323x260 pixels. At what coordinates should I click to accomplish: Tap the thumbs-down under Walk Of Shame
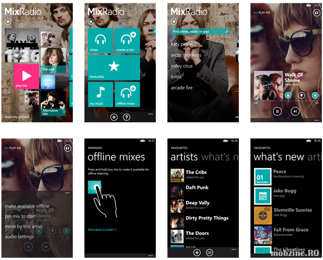click(301, 95)
